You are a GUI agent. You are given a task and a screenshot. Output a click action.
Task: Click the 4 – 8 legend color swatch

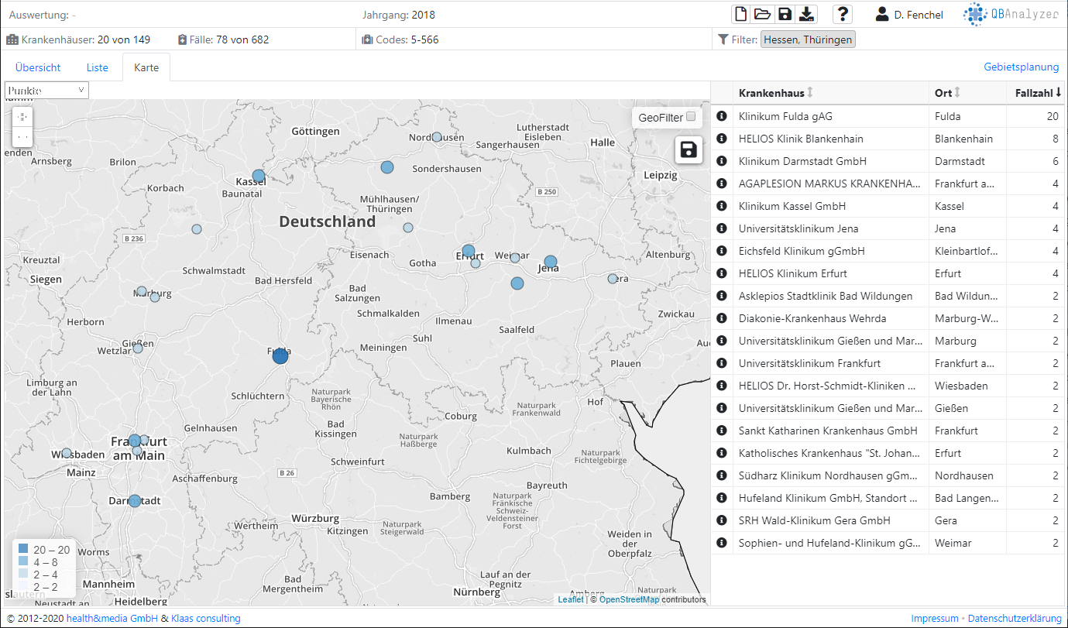tap(23, 562)
